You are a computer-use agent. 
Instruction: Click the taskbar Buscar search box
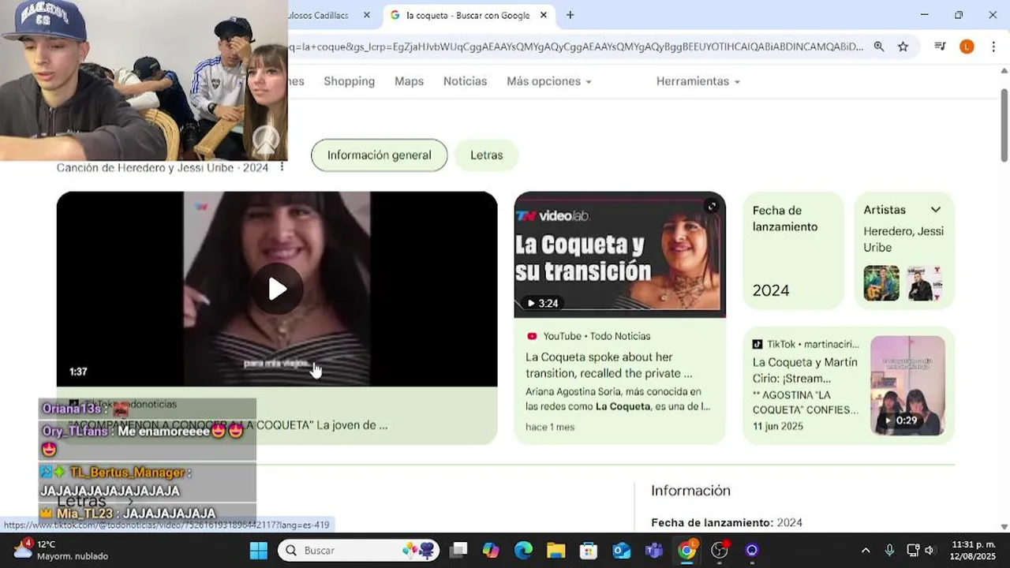(x=359, y=550)
